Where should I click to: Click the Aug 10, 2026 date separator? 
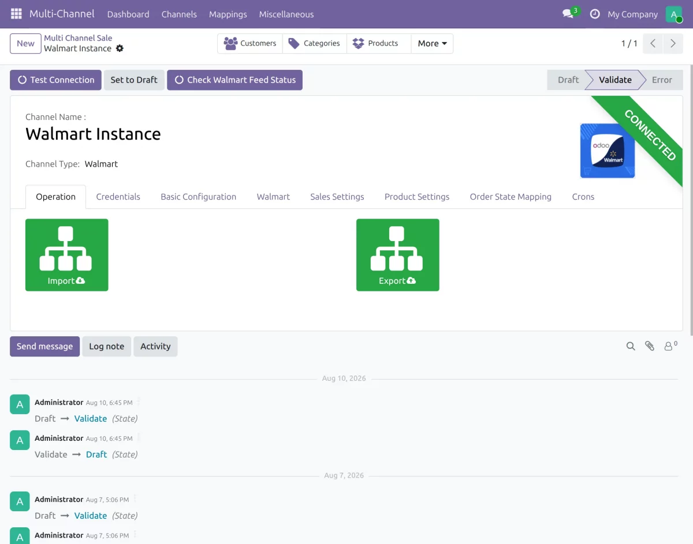coord(344,378)
